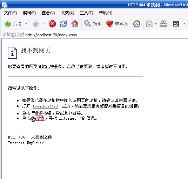The height and width of the screenshot is (179, 188).
Task: Open Favorites with the red heart icon
Action: point(110,24)
